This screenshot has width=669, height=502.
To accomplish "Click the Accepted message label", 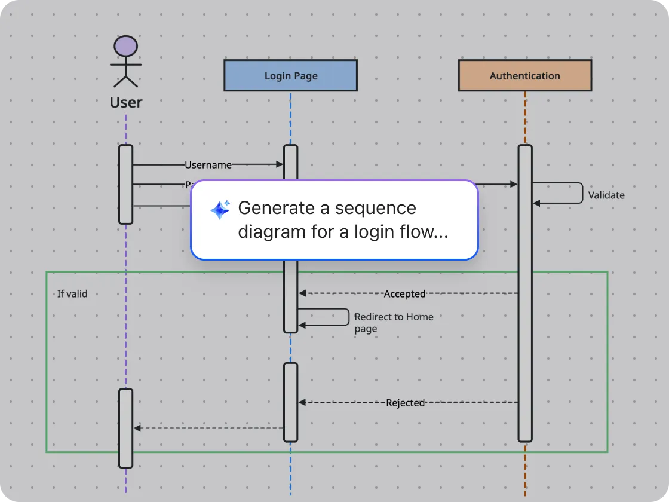I will click(404, 294).
